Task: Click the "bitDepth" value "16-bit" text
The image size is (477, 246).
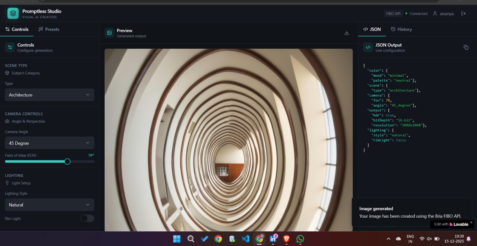Action: (x=405, y=120)
